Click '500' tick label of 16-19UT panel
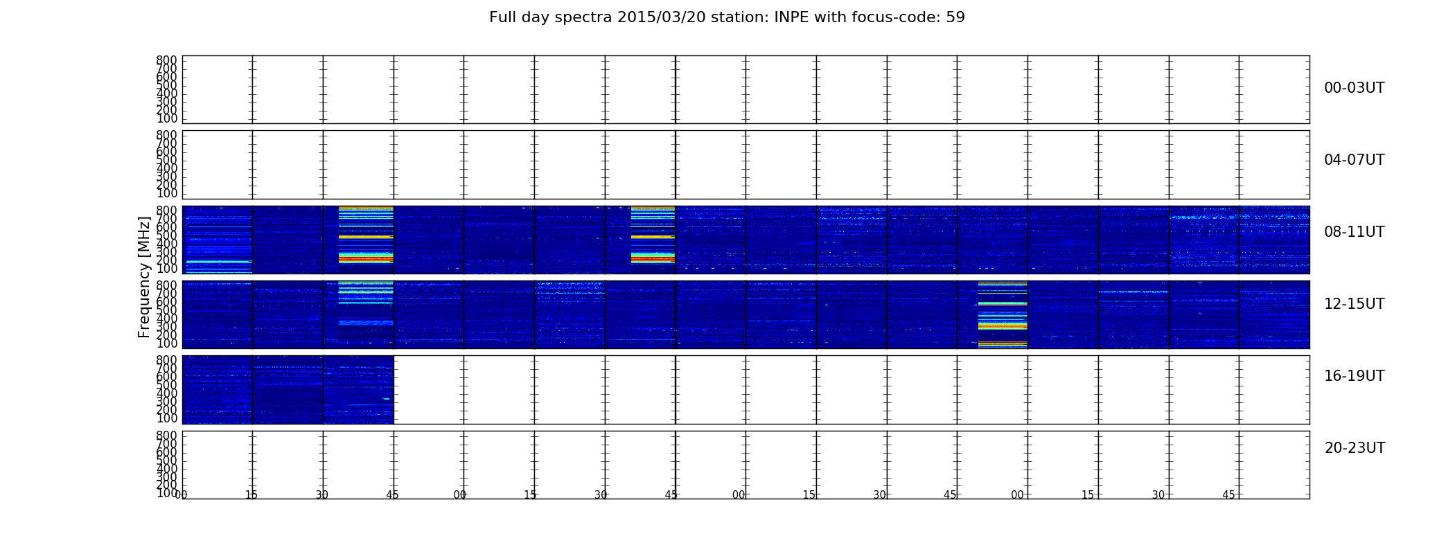Image resolution: width=1455 pixels, height=554 pixels. [166, 385]
